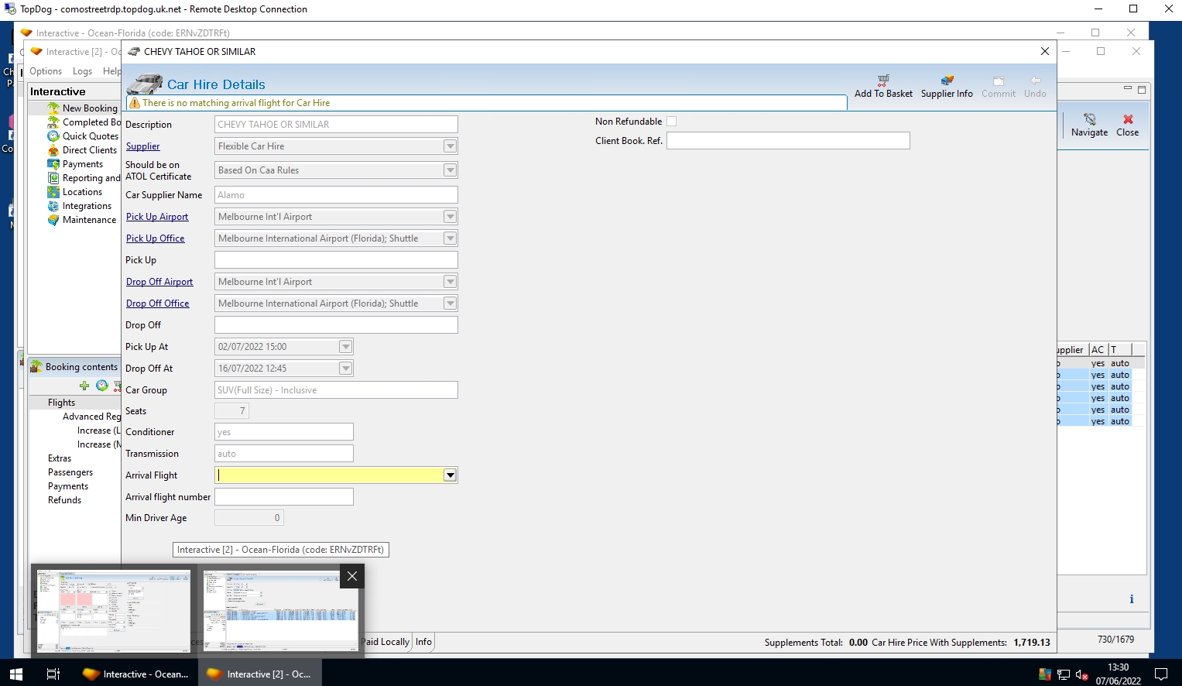
Task: Open the action center notifications icon
Action: point(1161,674)
